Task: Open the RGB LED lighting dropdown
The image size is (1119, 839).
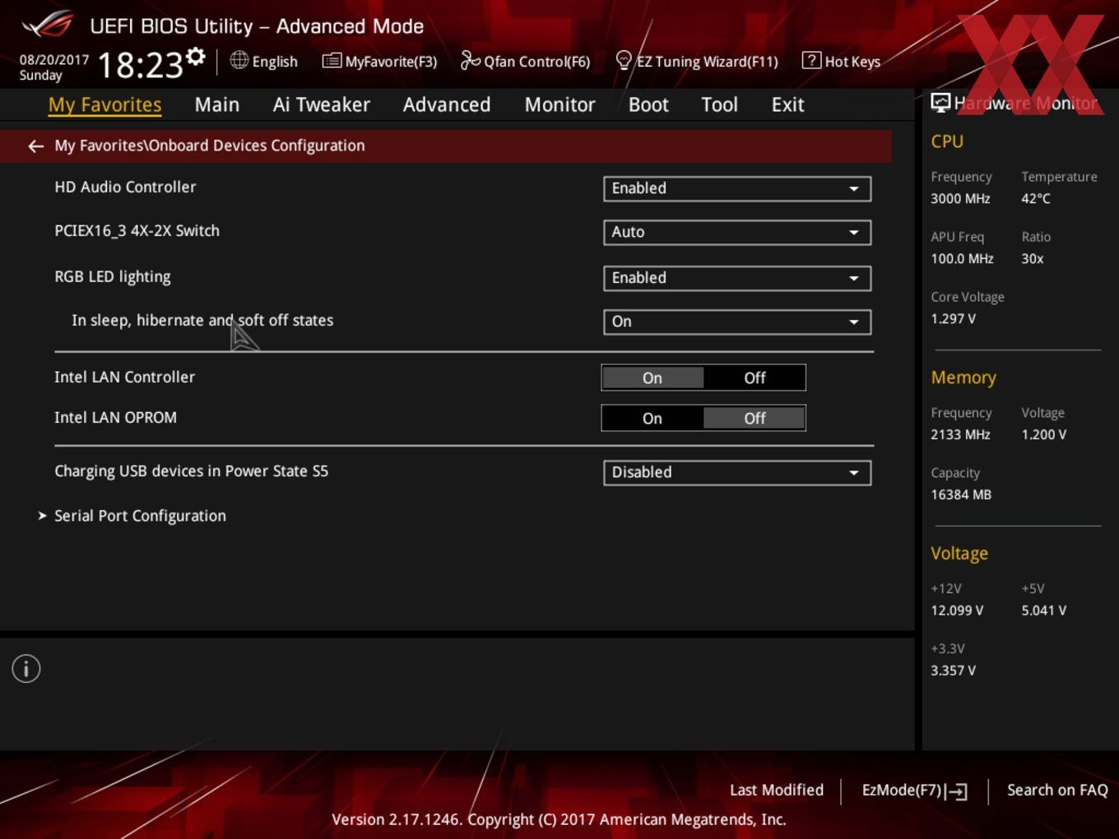Action: (x=736, y=278)
